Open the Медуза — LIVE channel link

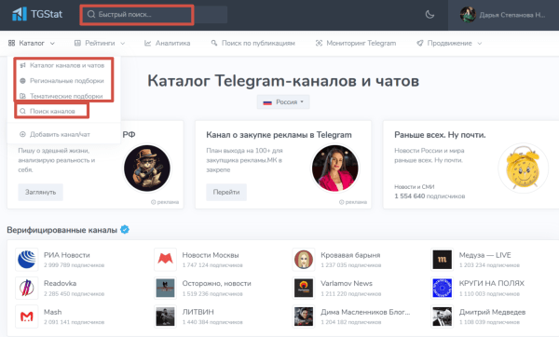tap(484, 255)
